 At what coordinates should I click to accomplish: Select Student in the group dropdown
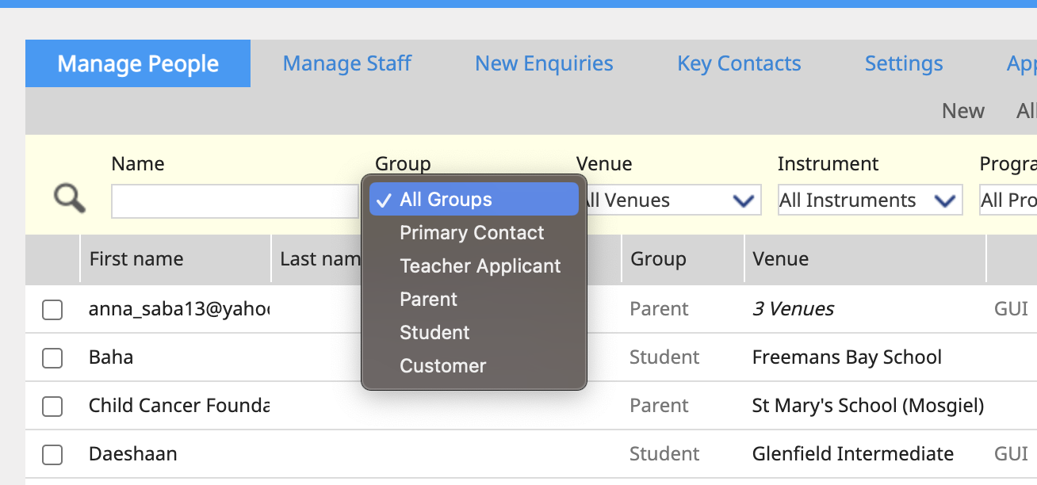point(434,333)
